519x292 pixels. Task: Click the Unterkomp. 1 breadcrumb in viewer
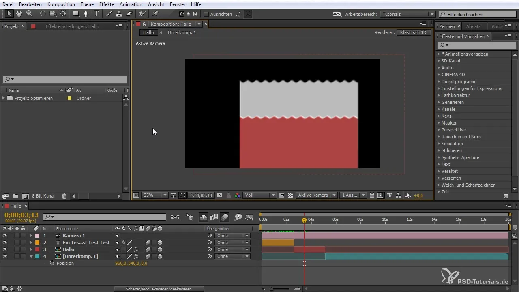[182, 32]
